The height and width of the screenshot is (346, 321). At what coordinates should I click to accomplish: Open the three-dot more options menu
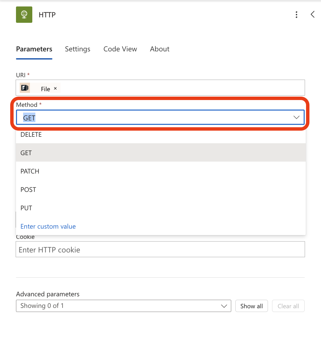[x=297, y=15]
